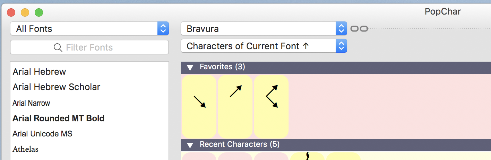Click the green zoom window button

point(39,13)
